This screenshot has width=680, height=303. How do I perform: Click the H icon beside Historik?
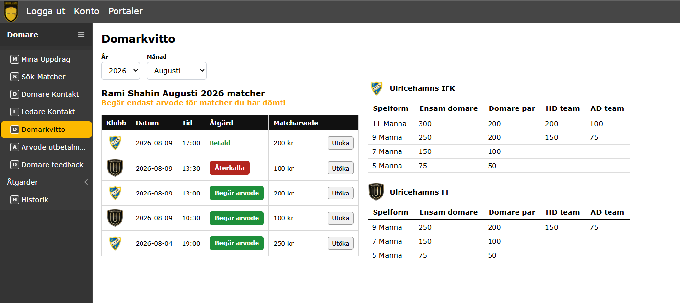(15, 200)
